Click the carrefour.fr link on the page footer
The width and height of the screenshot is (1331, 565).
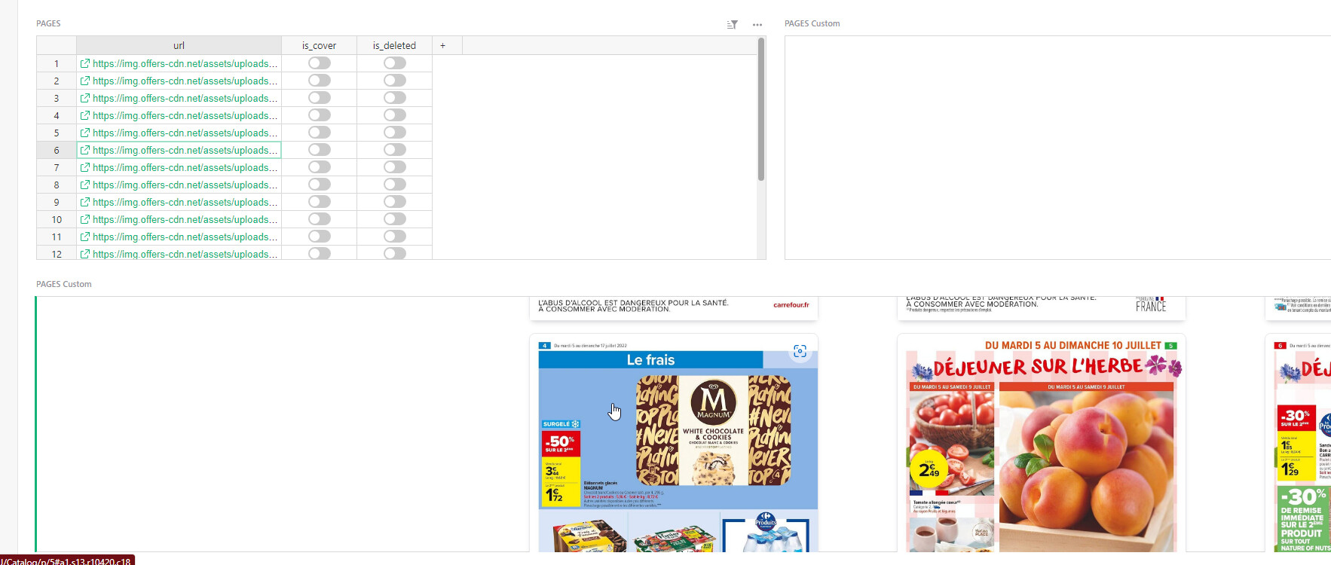[x=791, y=305]
